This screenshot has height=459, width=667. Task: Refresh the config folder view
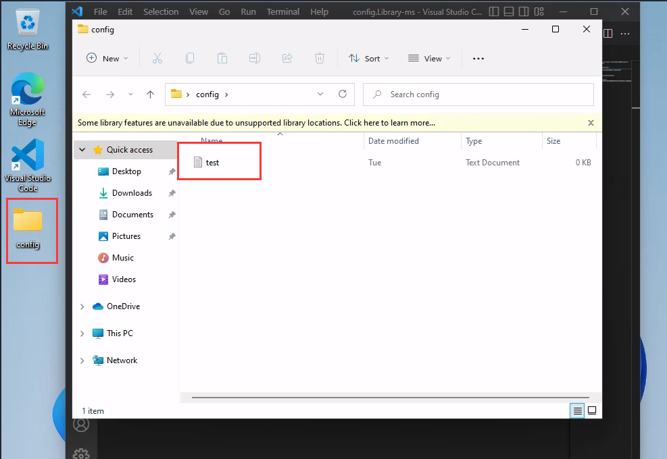(x=343, y=94)
